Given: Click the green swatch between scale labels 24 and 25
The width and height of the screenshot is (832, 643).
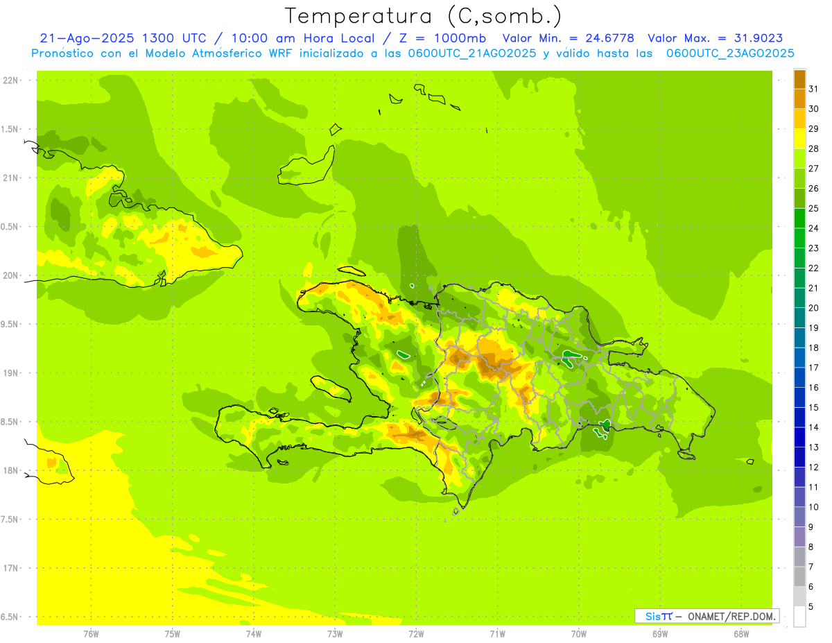Looking at the screenshot, I should (x=799, y=218).
